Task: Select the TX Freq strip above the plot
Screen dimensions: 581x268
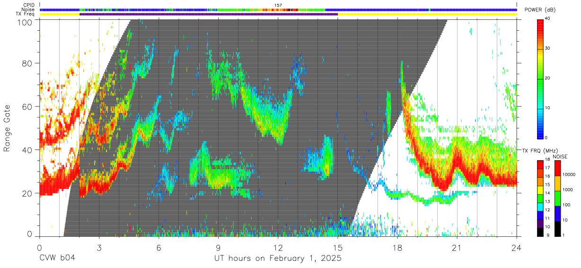Action: click(278, 14)
